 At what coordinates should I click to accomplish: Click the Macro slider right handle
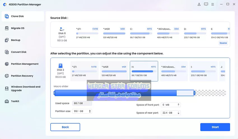(x=194, y=93)
